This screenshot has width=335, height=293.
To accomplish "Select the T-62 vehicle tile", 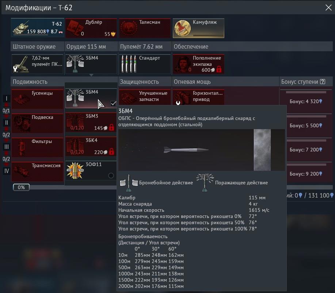I will click(x=37, y=28).
